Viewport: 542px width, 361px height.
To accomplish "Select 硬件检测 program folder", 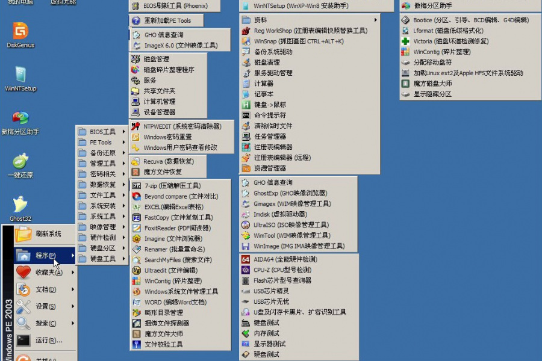I will (x=102, y=237).
